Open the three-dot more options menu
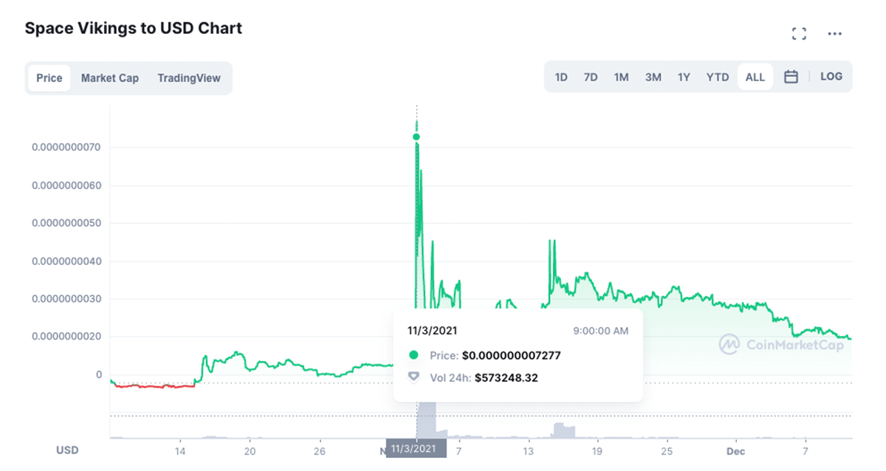Image resolution: width=886 pixels, height=471 pixels. (x=834, y=33)
